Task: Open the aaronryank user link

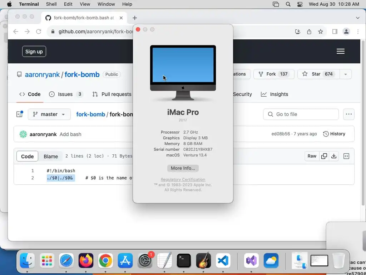Action: tap(42, 74)
